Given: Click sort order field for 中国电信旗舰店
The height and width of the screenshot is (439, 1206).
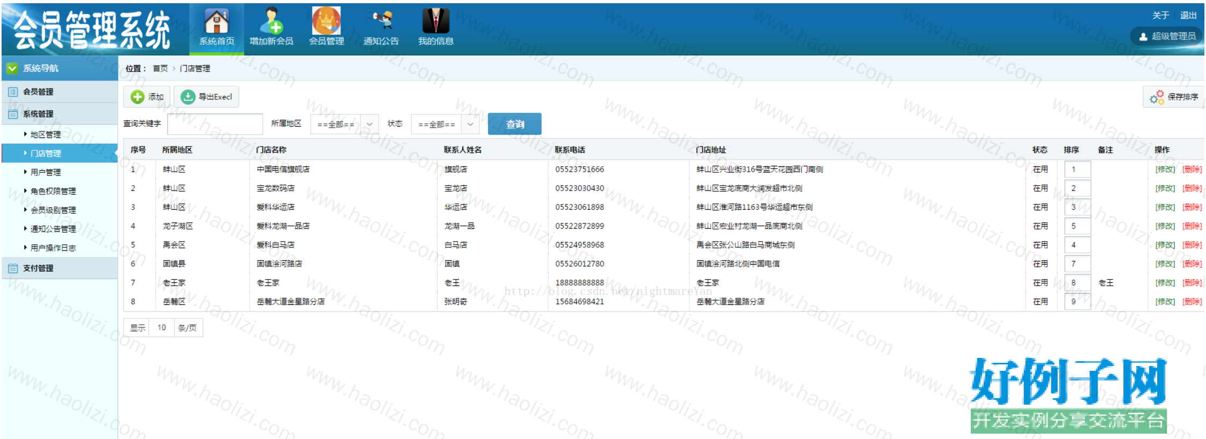Looking at the screenshot, I should (x=1077, y=170).
